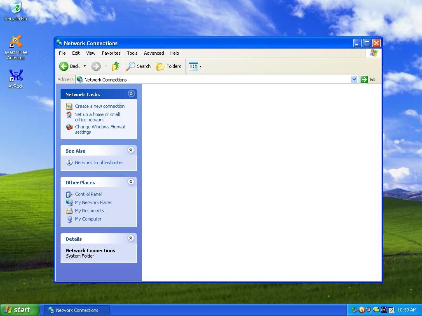Open the Network Troubleshooter link
This screenshot has height=316, width=422.
click(99, 163)
